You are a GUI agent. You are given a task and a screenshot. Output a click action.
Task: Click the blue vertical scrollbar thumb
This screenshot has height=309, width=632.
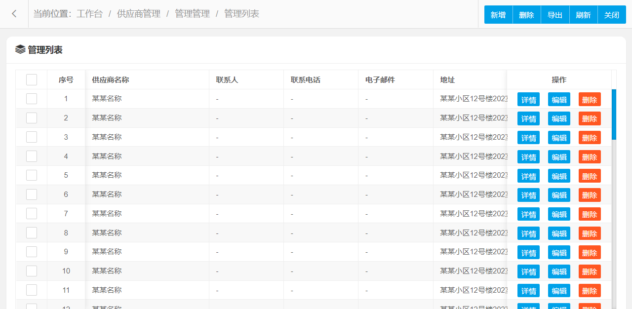pyautogui.click(x=614, y=115)
